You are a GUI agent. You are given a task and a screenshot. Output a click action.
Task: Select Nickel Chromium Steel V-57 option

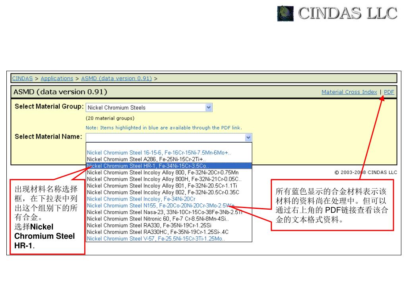point(169,239)
